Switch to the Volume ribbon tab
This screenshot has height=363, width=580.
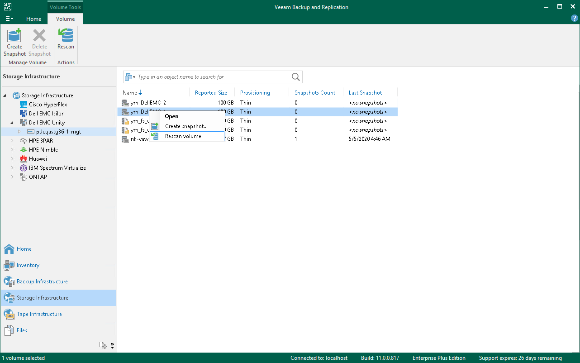pos(65,19)
